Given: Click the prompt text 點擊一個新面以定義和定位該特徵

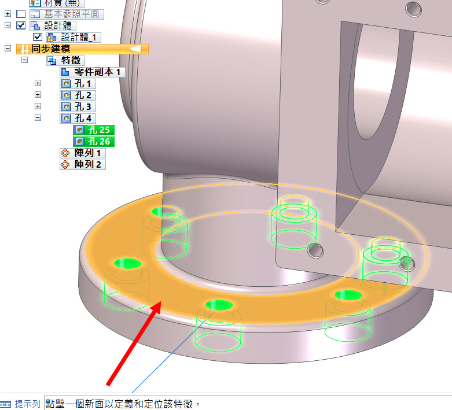Looking at the screenshot, I should (123, 404).
